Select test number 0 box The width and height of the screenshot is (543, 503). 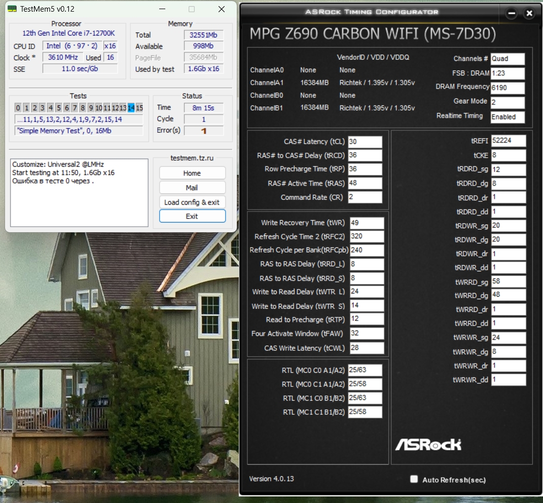[x=18, y=107]
